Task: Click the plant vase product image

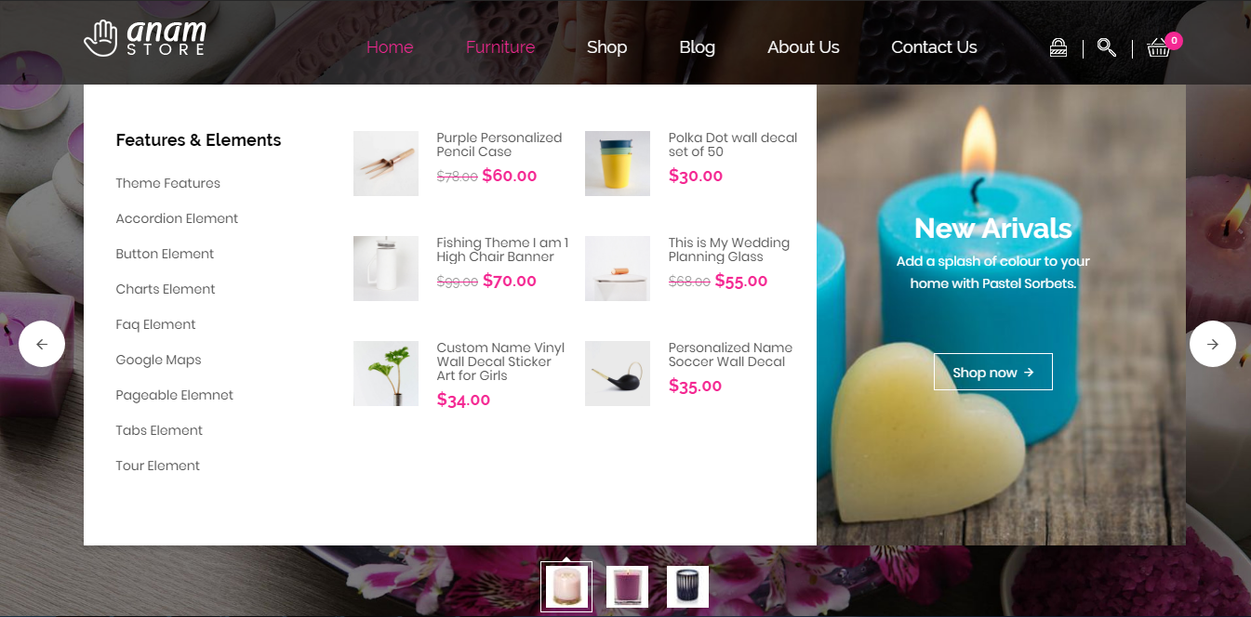Action: click(386, 374)
